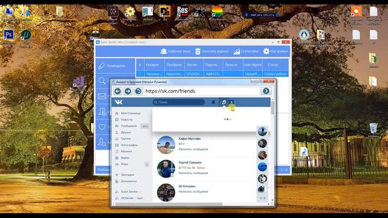Click Хафиз Мустафа's avatar photo
The image size is (388, 218).
pyautogui.click(x=166, y=145)
